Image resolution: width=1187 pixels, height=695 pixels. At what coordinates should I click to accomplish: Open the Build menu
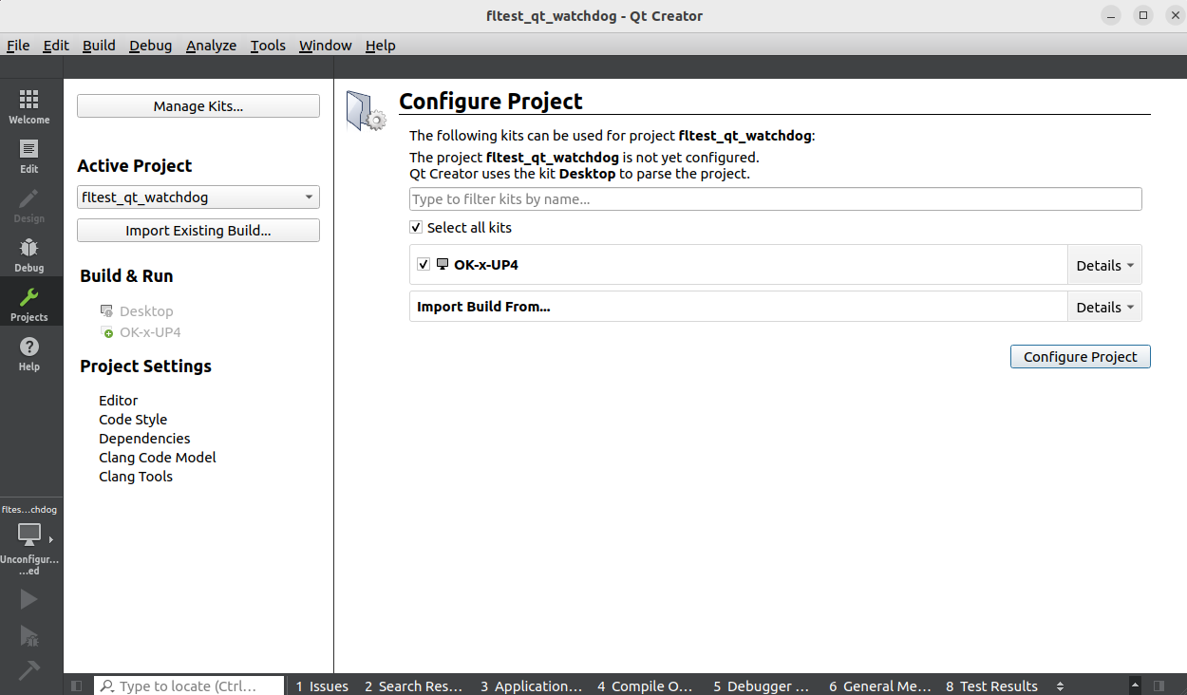point(99,46)
